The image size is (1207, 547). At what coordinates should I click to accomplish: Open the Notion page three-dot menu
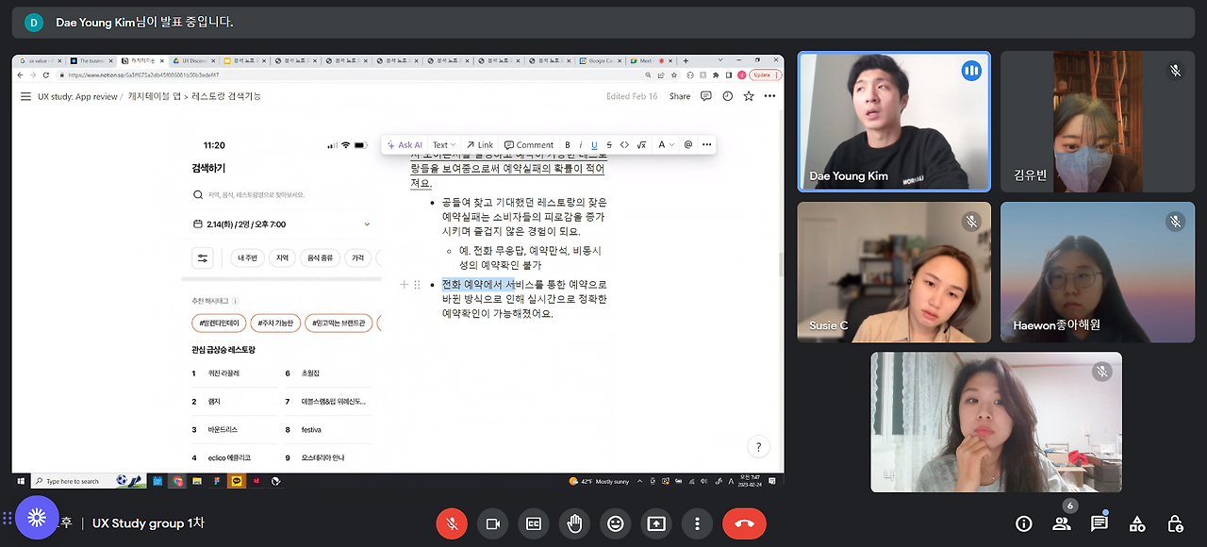[769, 96]
